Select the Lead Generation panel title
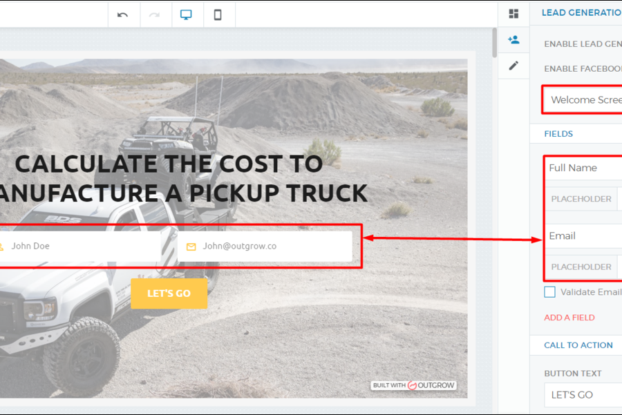Viewport: 622px width, 415px height. pyautogui.click(x=581, y=12)
